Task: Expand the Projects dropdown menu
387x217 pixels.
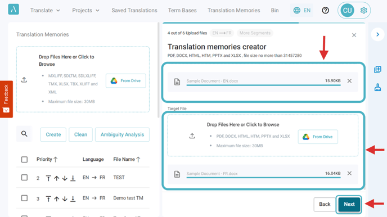Action: (85, 10)
